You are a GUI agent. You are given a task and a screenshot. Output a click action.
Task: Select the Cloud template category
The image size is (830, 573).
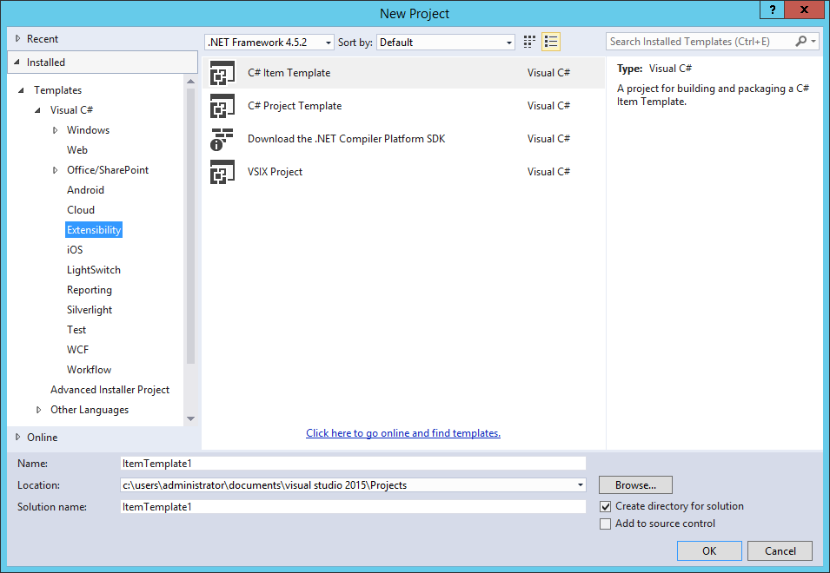(x=81, y=209)
